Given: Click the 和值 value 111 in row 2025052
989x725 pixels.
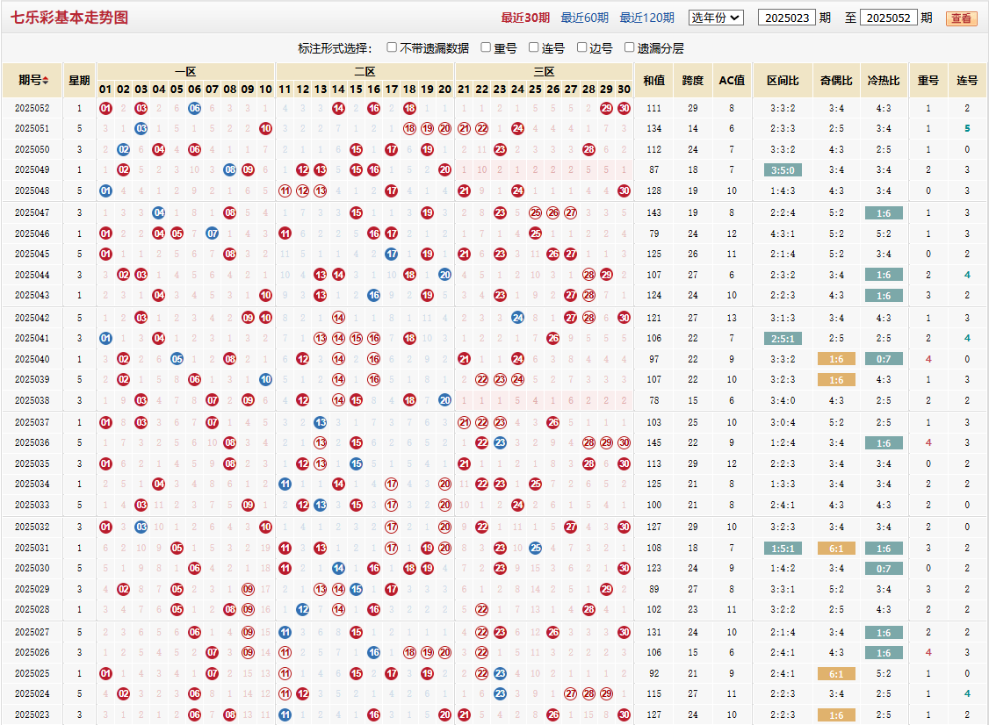Looking at the screenshot, I should point(654,109).
